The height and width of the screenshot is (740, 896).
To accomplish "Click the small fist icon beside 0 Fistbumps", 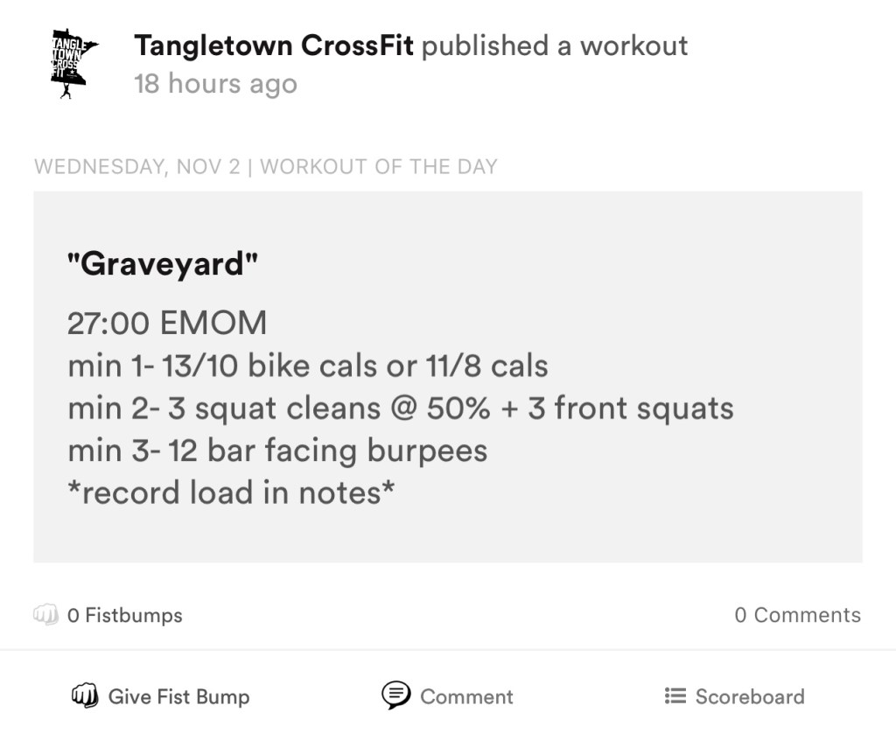I will (x=45, y=615).
